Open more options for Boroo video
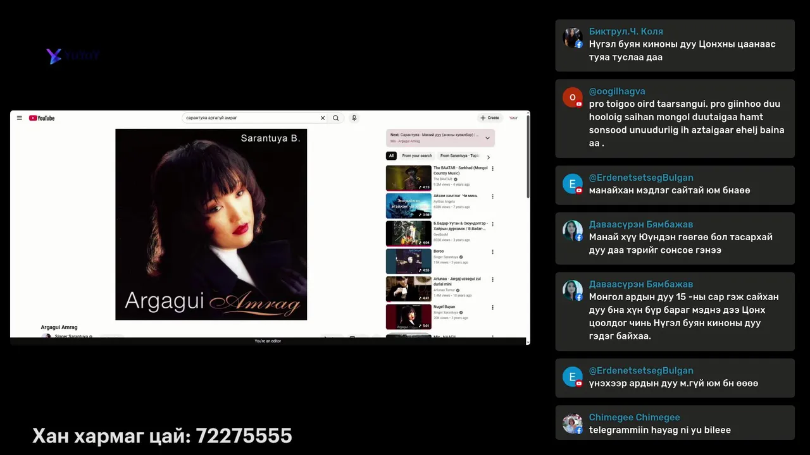Viewport: 810px width, 455px height. (x=493, y=252)
